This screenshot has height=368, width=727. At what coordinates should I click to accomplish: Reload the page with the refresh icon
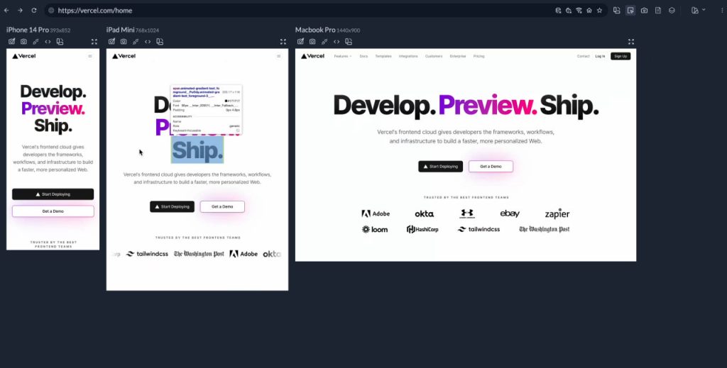pyautogui.click(x=34, y=10)
